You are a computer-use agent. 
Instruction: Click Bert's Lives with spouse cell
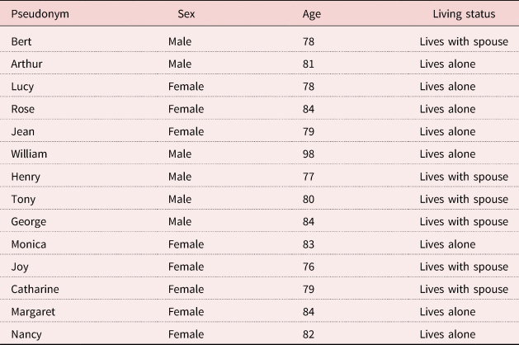coord(464,42)
